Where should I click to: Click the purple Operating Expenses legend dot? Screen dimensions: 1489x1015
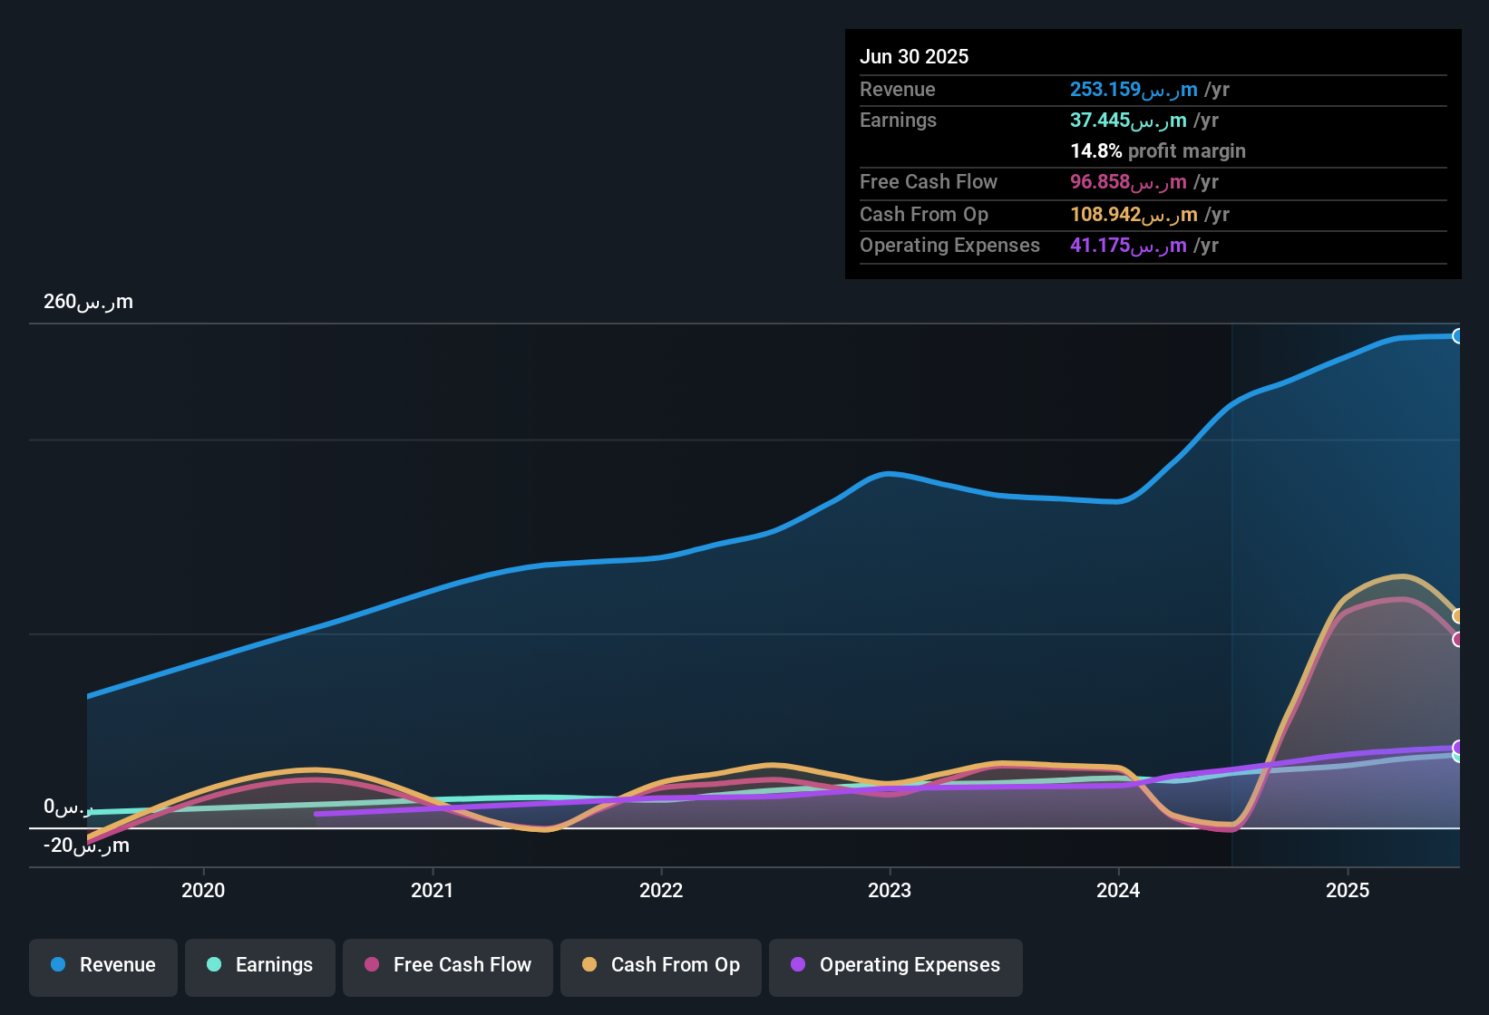pyautogui.click(x=798, y=965)
